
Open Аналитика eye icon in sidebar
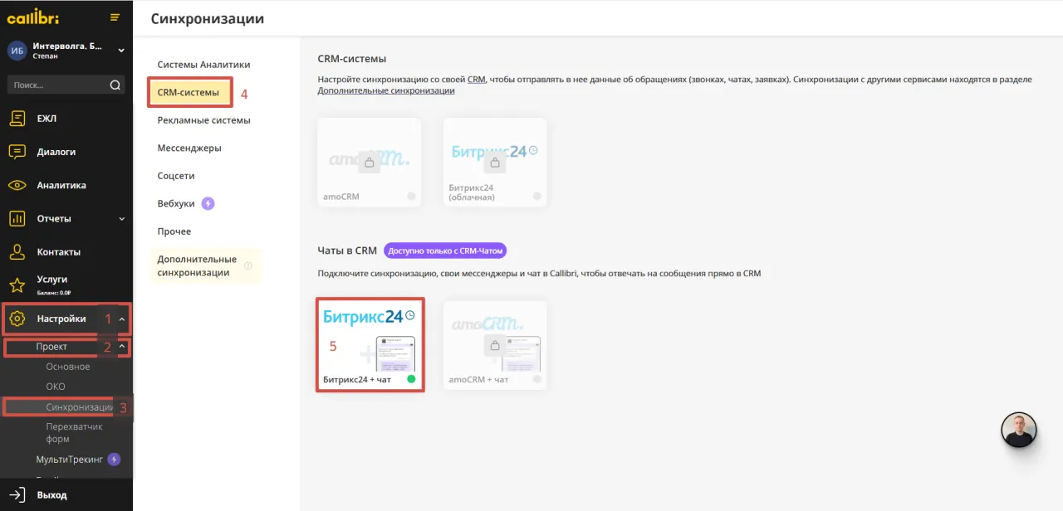[x=17, y=185]
